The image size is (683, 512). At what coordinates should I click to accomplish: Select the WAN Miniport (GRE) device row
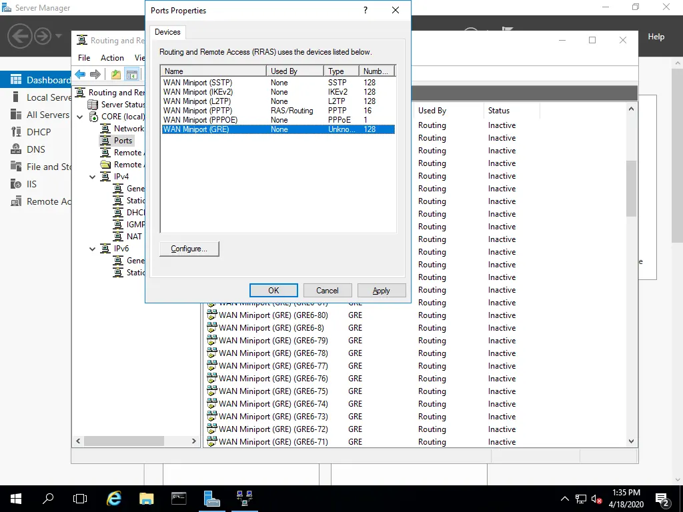pyautogui.click(x=278, y=129)
